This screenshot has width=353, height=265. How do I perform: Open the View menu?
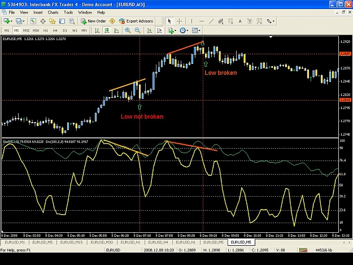pyautogui.click(x=24, y=12)
